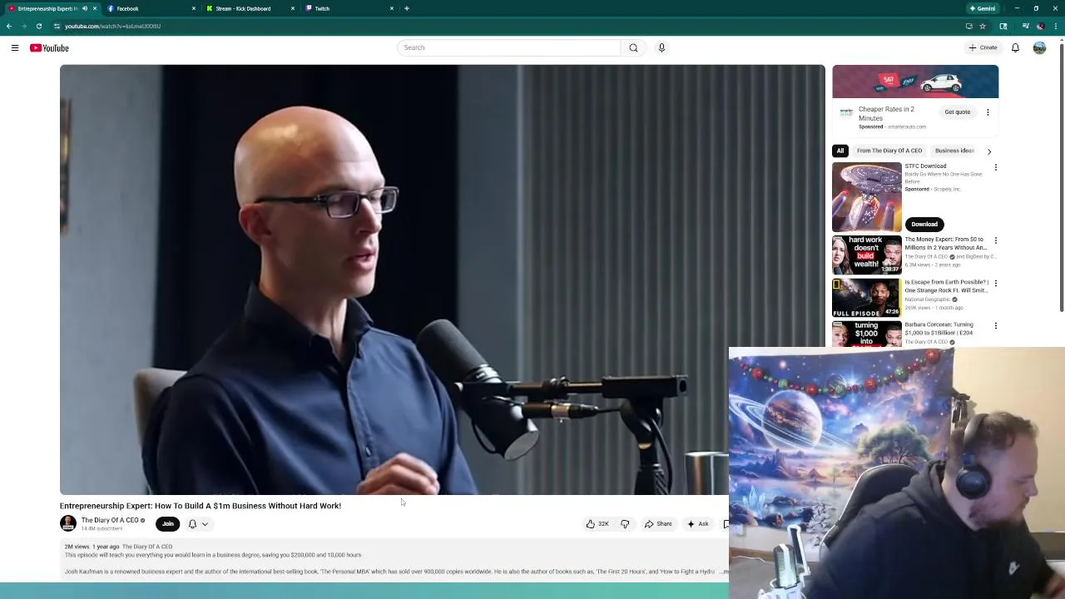The height and width of the screenshot is (599, 1065).
Task: Like the video (32K)
Action: [597, 524]
